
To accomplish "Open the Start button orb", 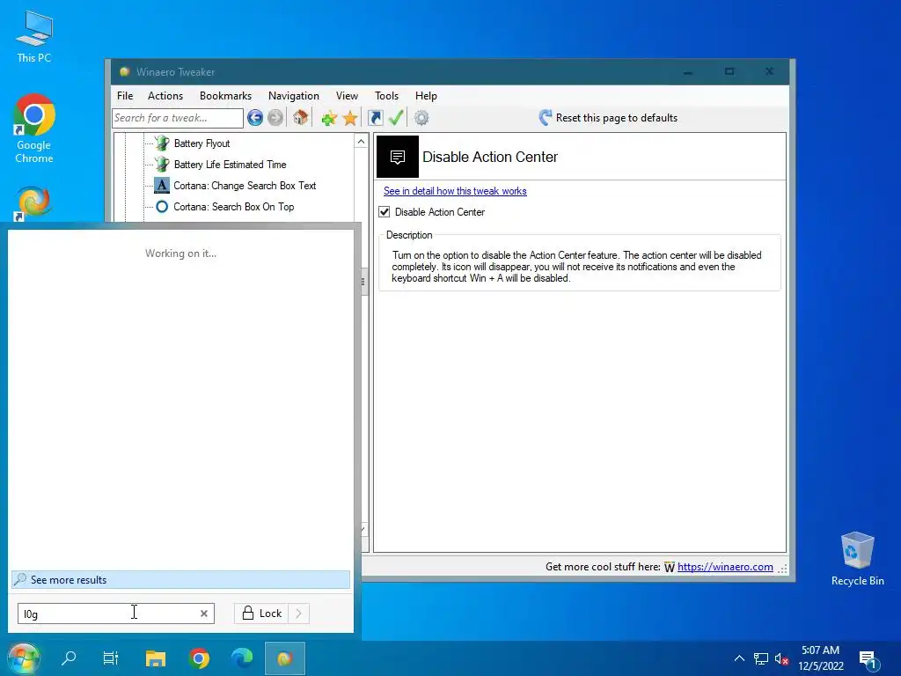I will (x=24, y=658).
